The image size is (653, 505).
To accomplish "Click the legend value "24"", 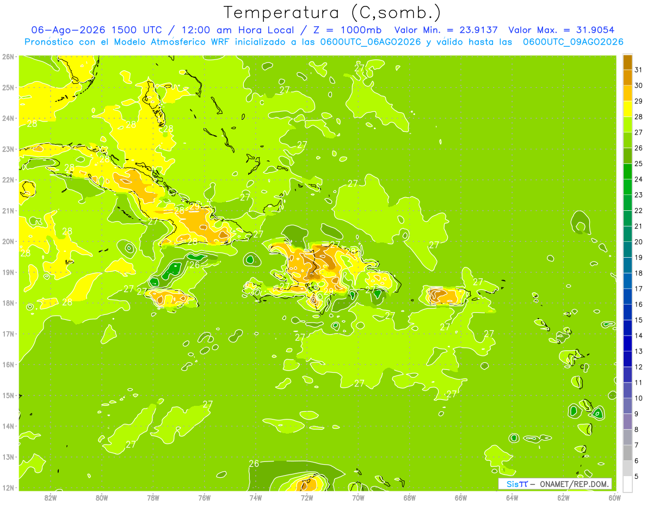I will pos(638,179).
